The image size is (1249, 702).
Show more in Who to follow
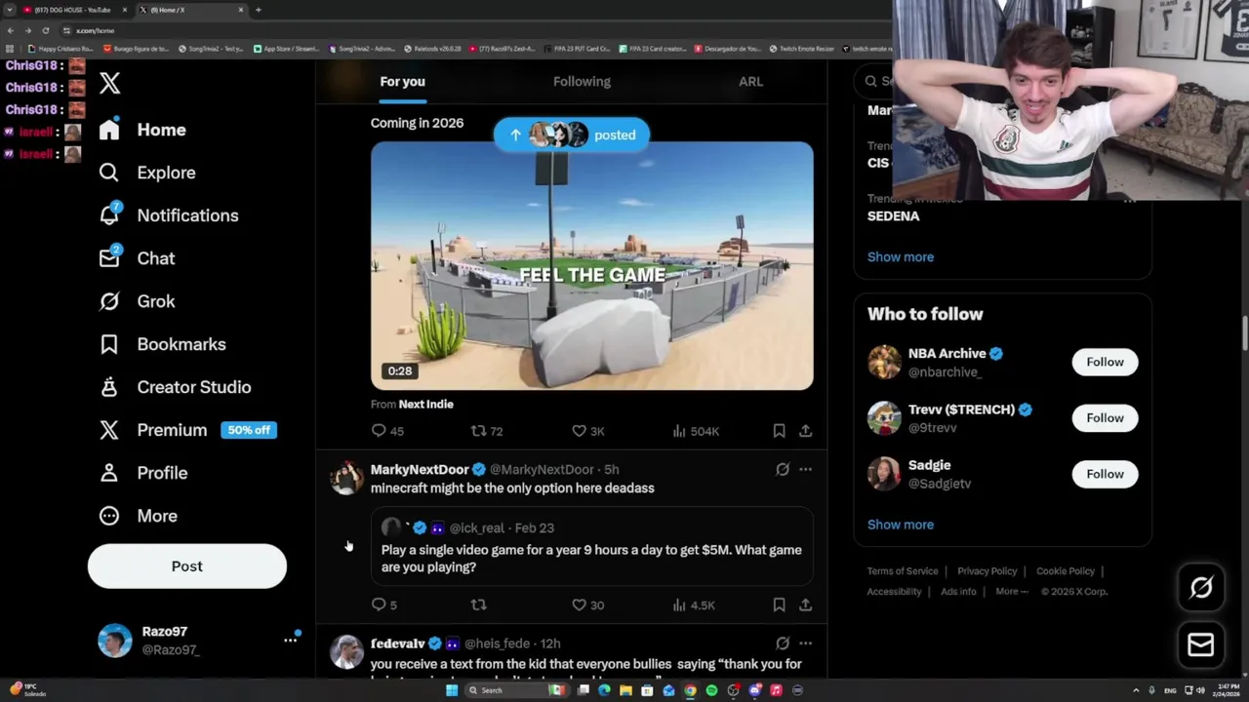[901, 525]
